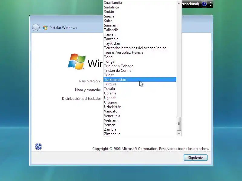Click the blue help question mark icon
The width and height of the screenshot is (242, 181).
[204, 4]
